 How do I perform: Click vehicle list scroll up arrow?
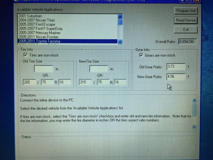point(120,17)
